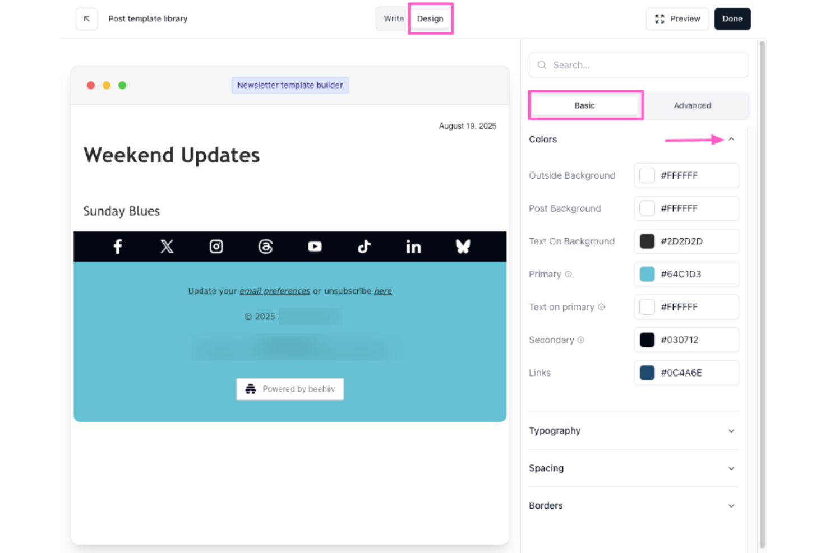
Task: Switch to the Advanced tab
Action: pos(693,105)
